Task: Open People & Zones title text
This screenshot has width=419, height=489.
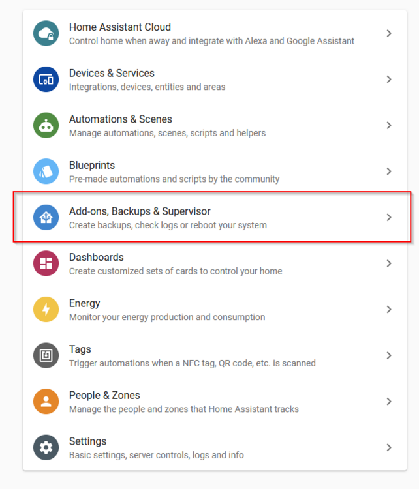Action: (x=104, y=395)
